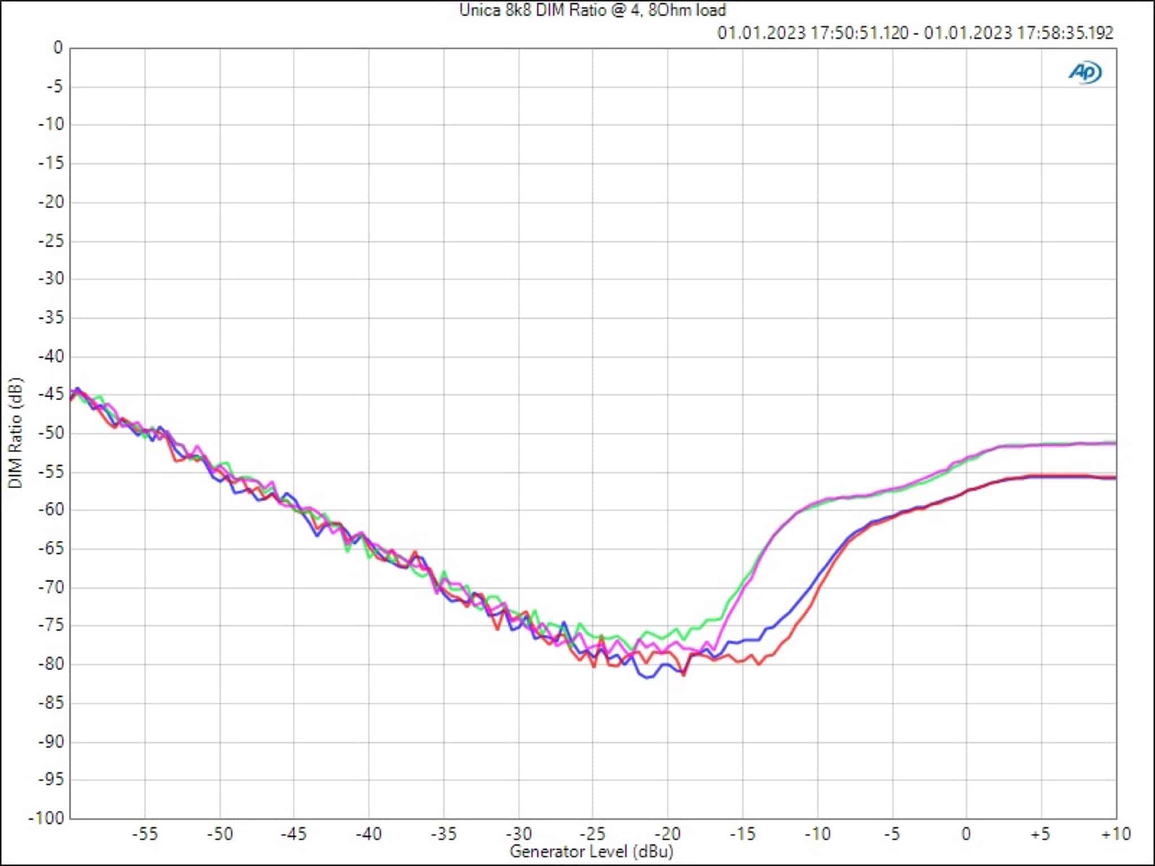Click the -80 tick label on the vertical axis

click(x=51, y=664)
